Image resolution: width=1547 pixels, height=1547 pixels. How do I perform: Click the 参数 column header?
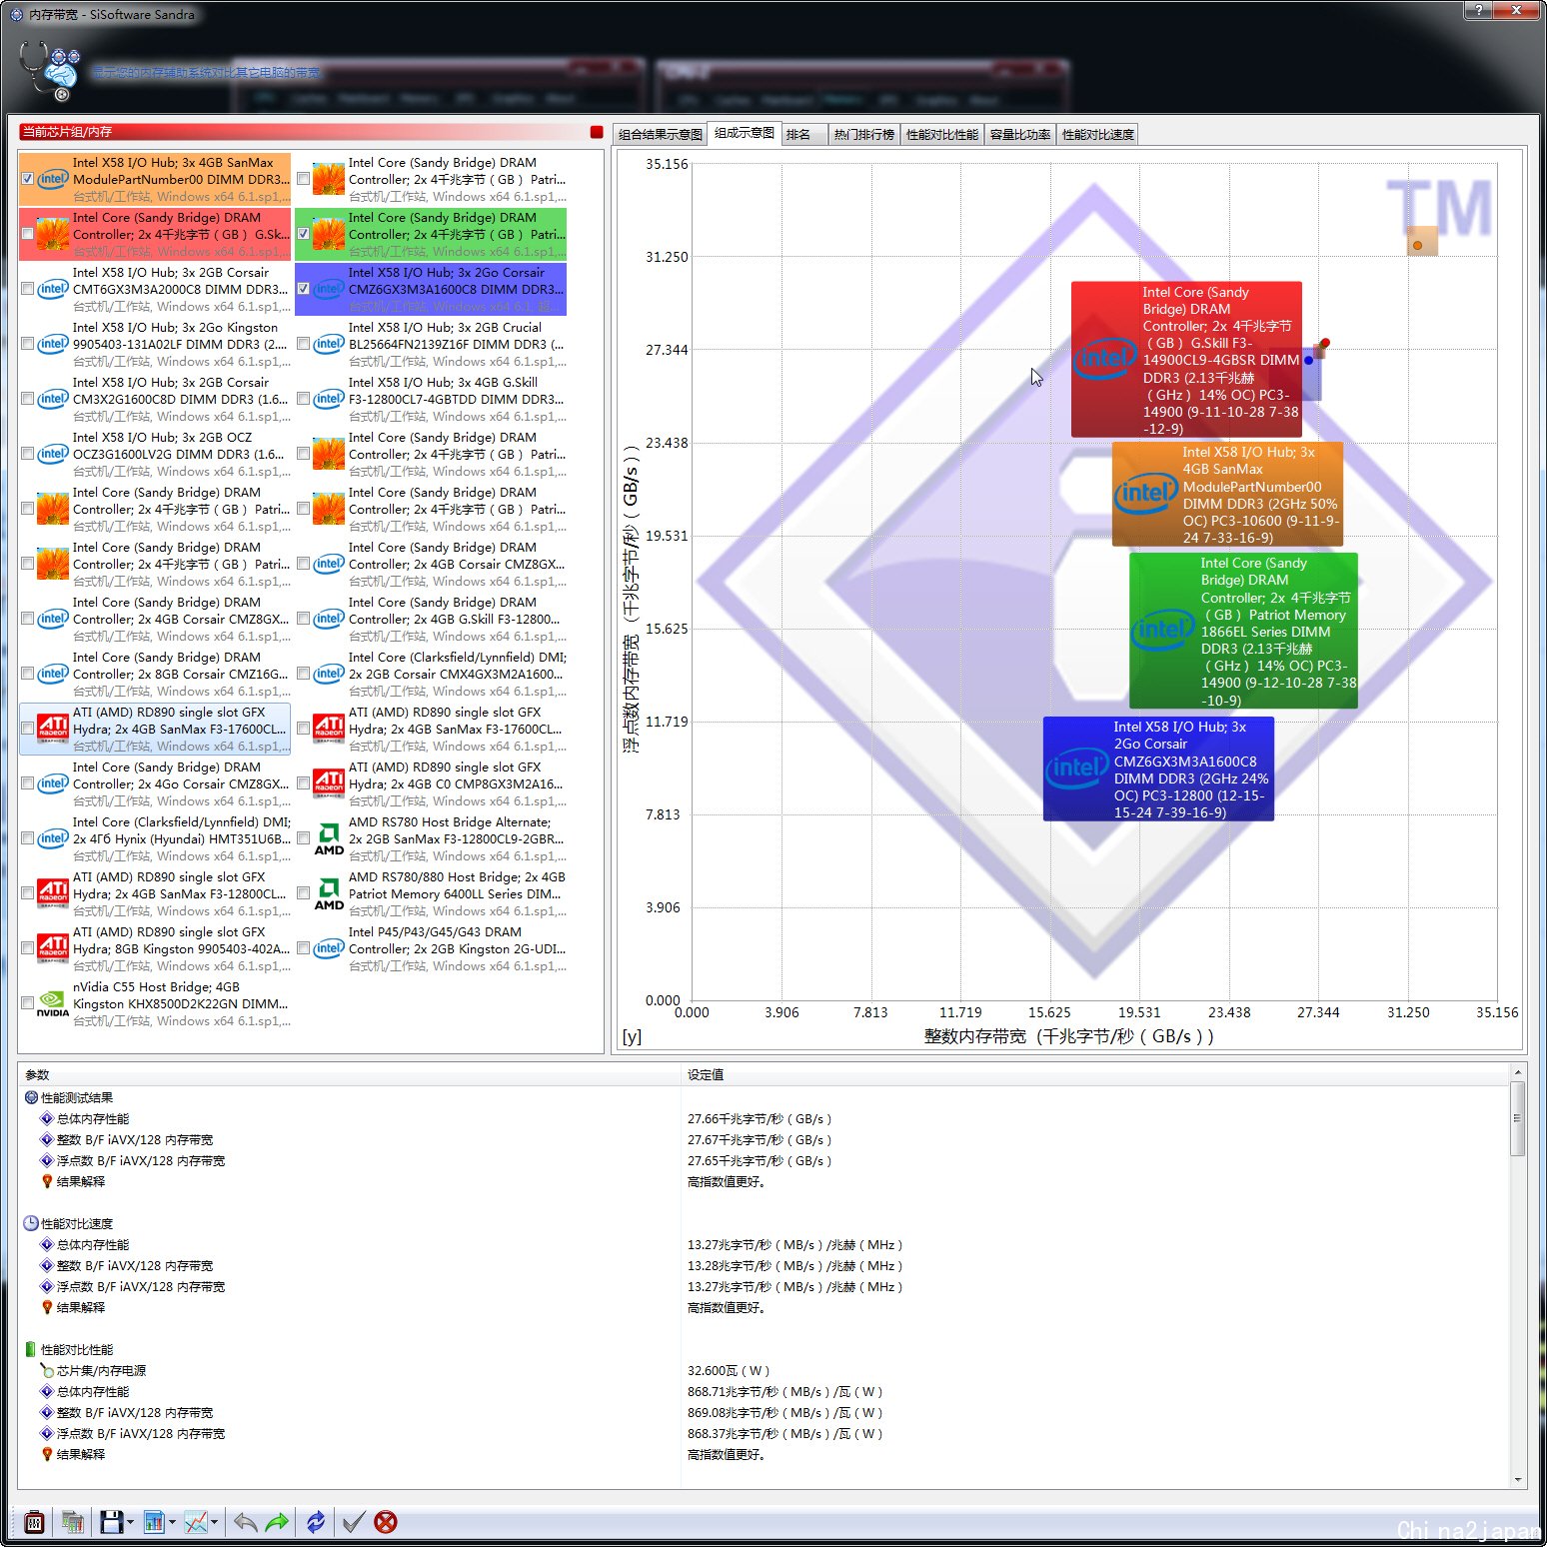tap(350, 1074)
